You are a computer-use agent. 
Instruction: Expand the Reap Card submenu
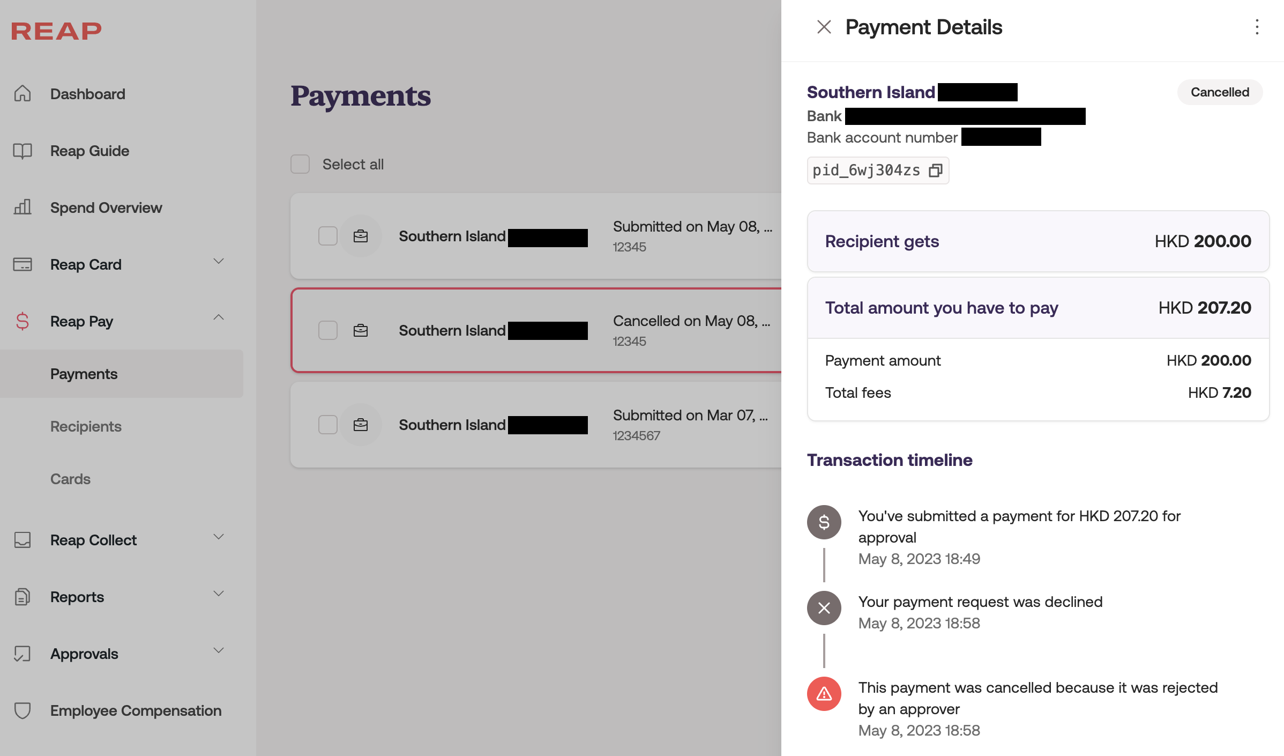pyautogui.click(x=218, y=262)
